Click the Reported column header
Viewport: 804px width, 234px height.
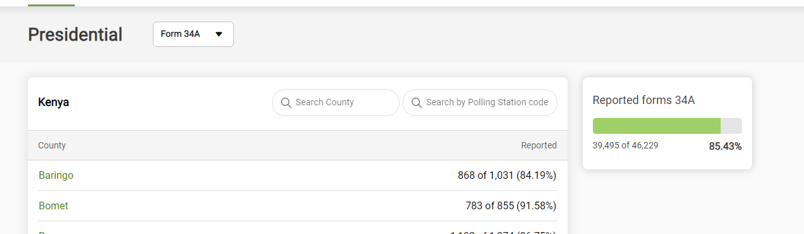[539, 145]
